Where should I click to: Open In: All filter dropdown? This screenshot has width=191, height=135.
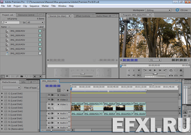pos(35,22)
